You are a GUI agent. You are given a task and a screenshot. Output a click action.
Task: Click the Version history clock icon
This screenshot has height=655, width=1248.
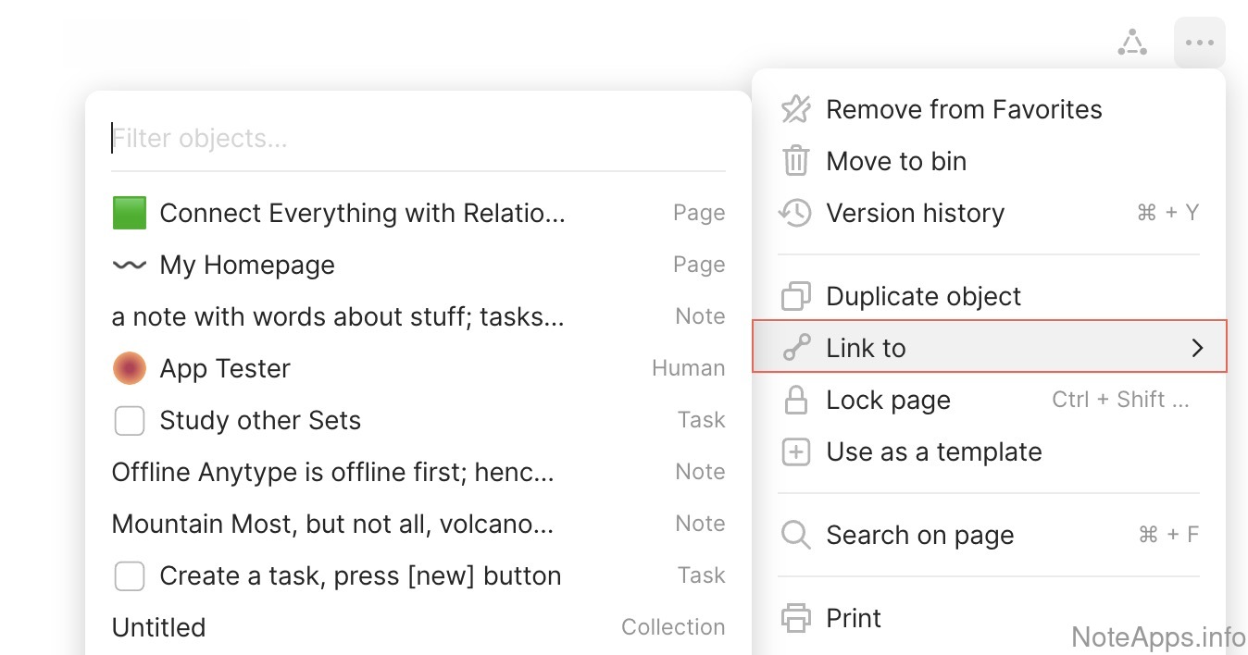795,213
